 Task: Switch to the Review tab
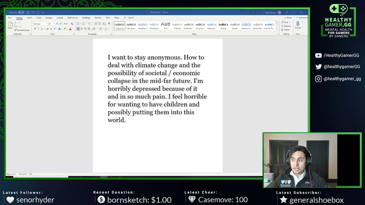pyautogui.click(x=98, y=18)
